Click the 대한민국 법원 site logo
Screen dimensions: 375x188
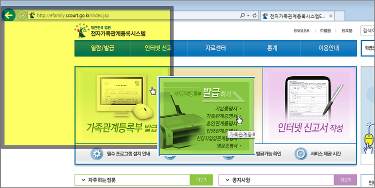click(110, 31)
